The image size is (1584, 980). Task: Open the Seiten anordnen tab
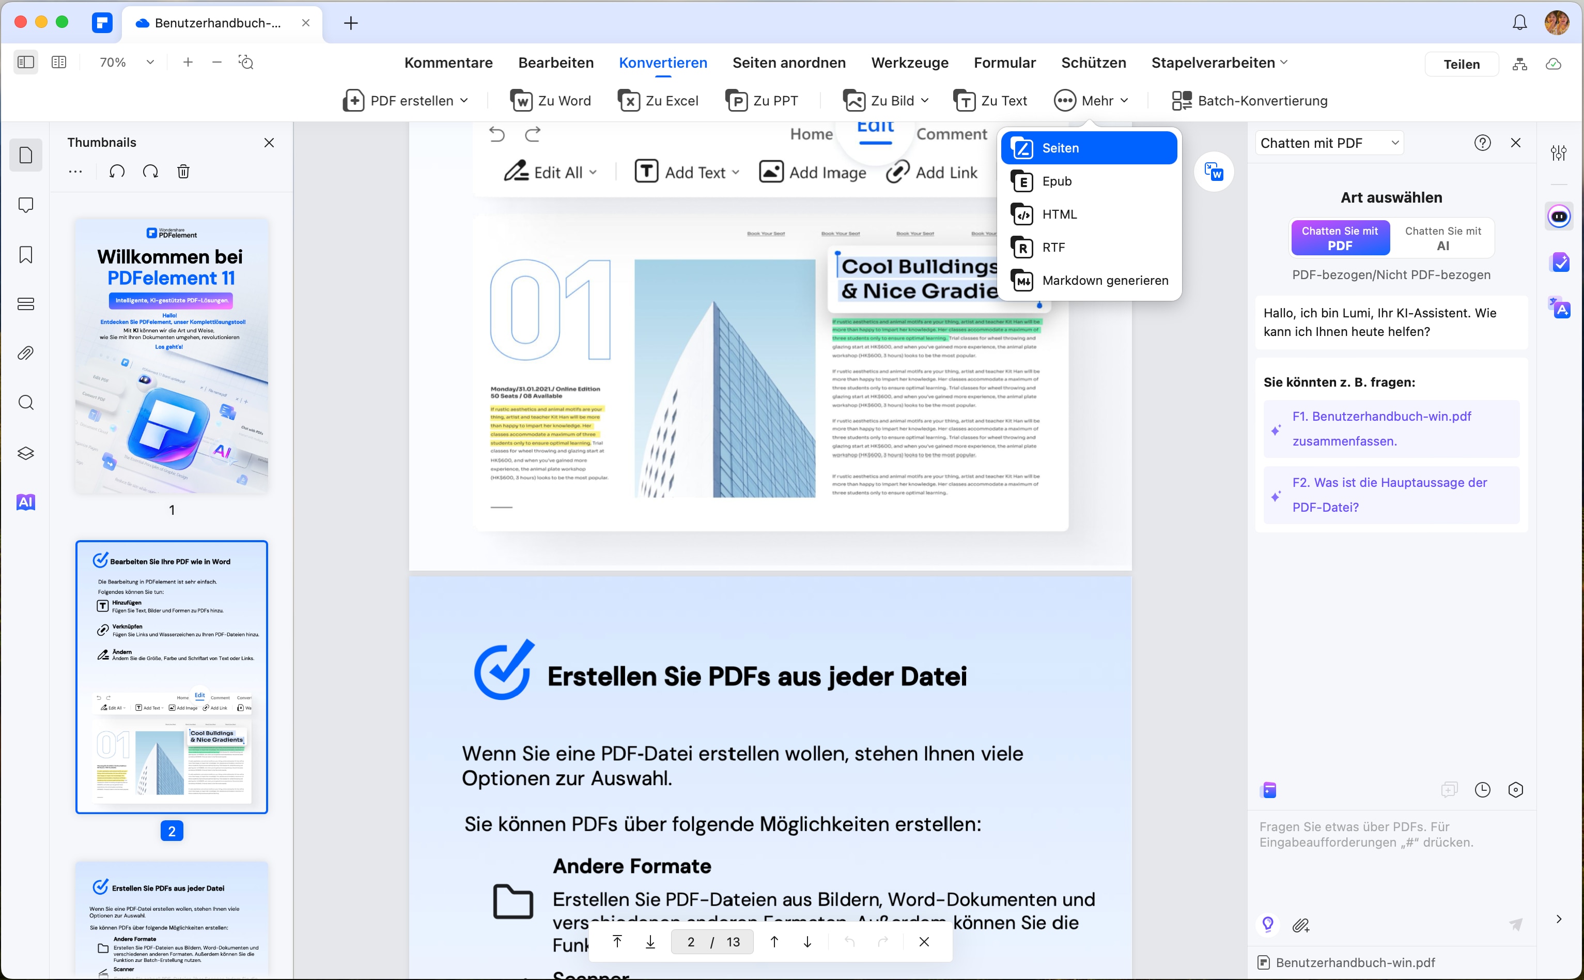point(789,63)
